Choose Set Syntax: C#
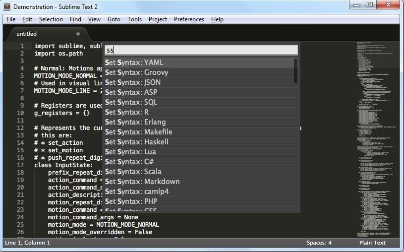The image size is (404, 252). point(201,162)
